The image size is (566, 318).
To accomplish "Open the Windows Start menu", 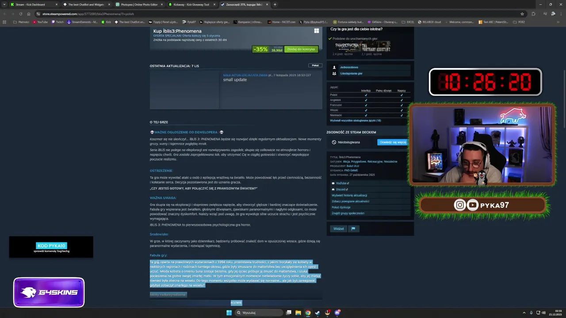I will (x=229, y=313).
